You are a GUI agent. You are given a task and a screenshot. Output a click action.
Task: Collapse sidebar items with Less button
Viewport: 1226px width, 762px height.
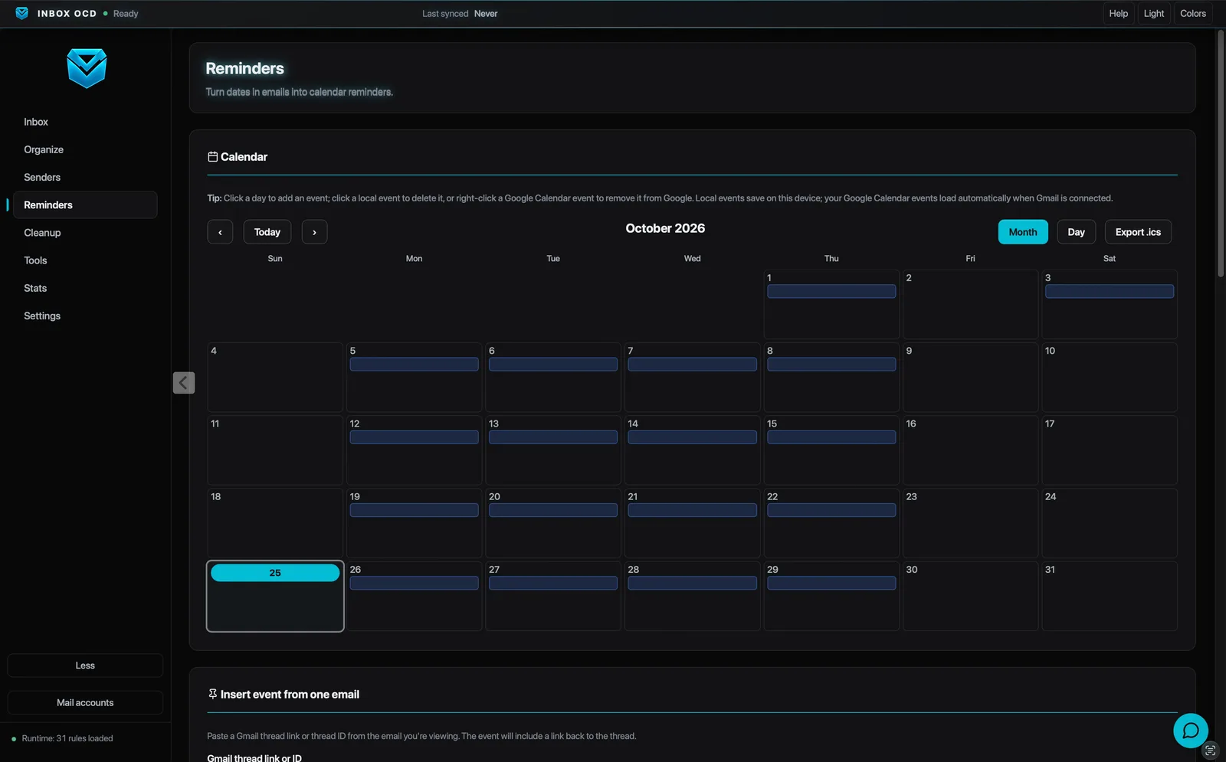pyautogui.click(x=85, y=666)
